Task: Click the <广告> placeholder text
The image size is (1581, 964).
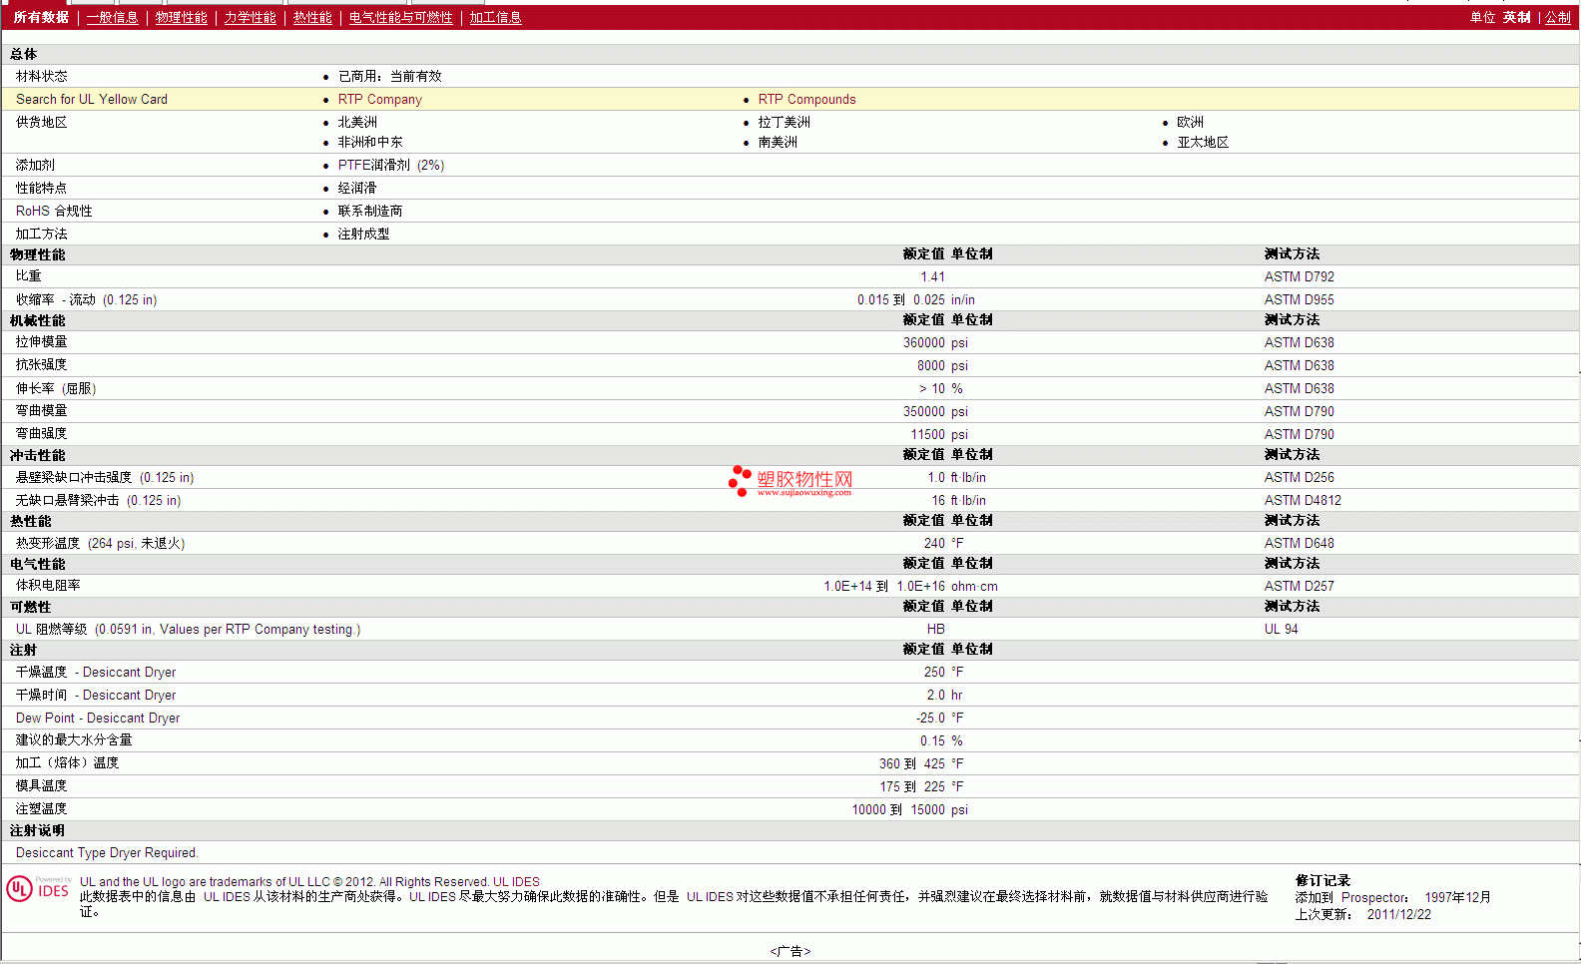Action: (x=790, y=952)
